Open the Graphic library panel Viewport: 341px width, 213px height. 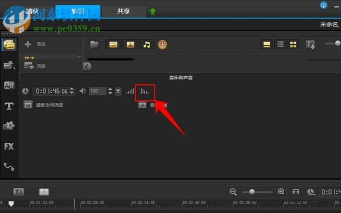9,125
